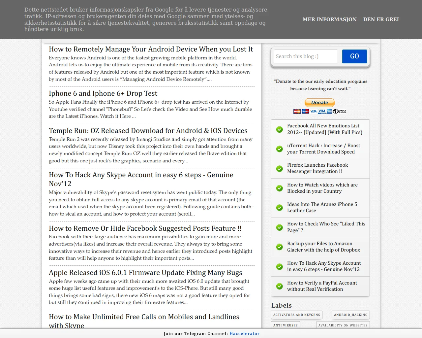Image resolution: width=422 pixels, height=338 pixels.
Task: Click the donation quote about early education programs
Action: pyautogui.click(x=320, y=85)
